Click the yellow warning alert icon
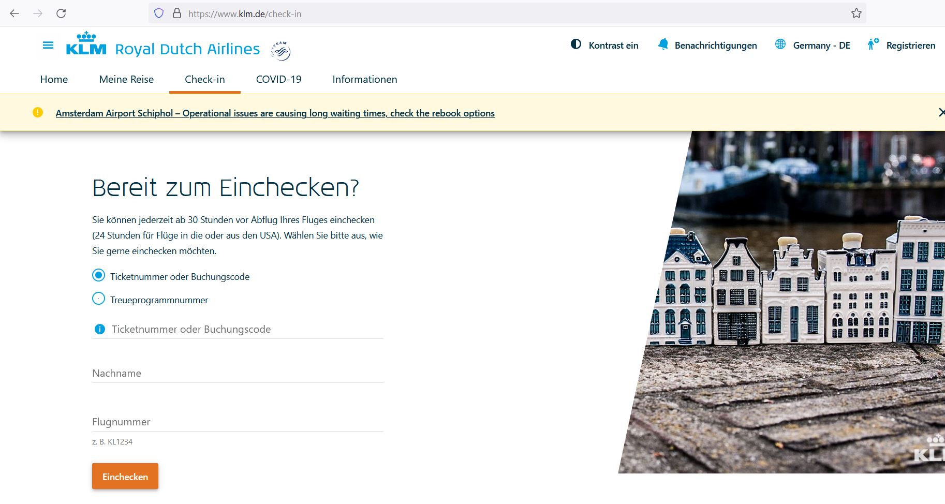945x504 pixels. [x=38, y=112]
